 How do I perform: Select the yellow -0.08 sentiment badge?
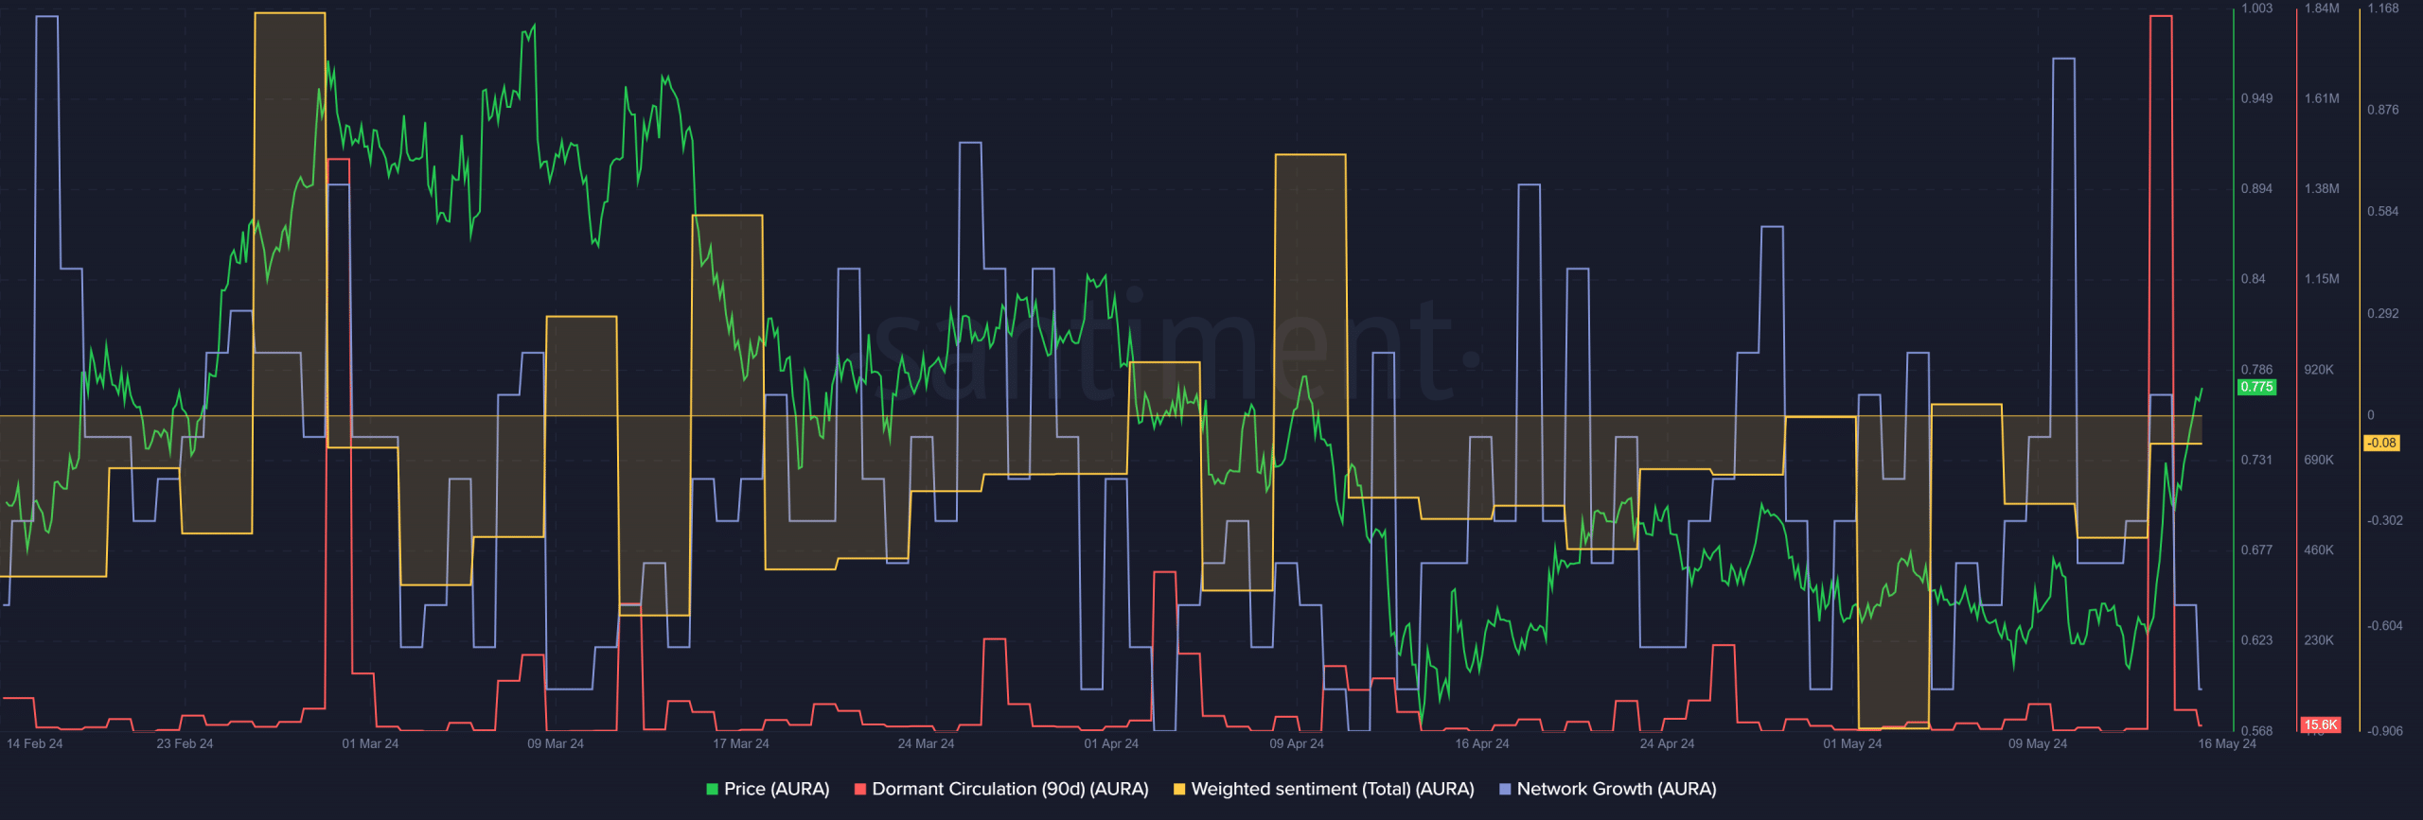pyautogui.click(x=2381, y=443)
